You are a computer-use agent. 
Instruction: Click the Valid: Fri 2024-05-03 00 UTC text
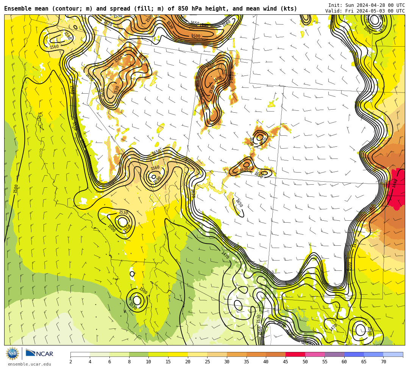365,11
